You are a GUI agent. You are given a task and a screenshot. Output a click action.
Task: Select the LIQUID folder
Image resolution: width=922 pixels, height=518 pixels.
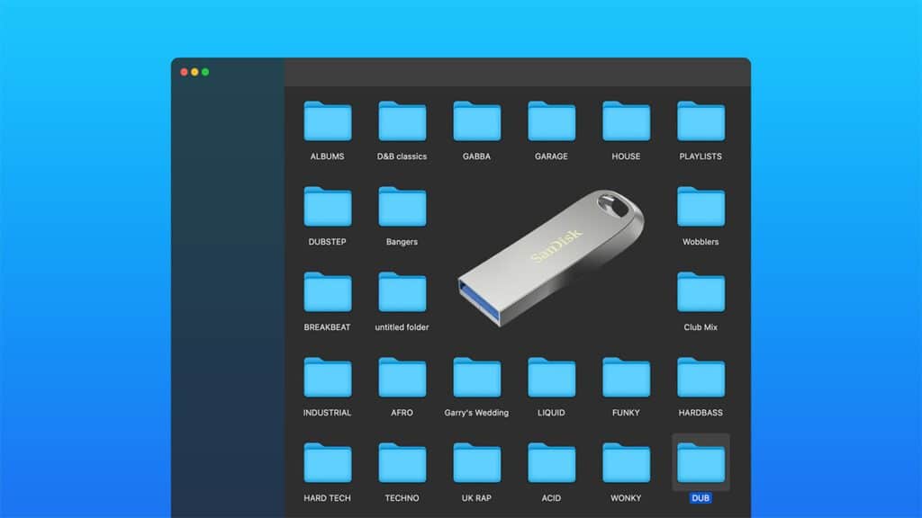click(551, 379)
